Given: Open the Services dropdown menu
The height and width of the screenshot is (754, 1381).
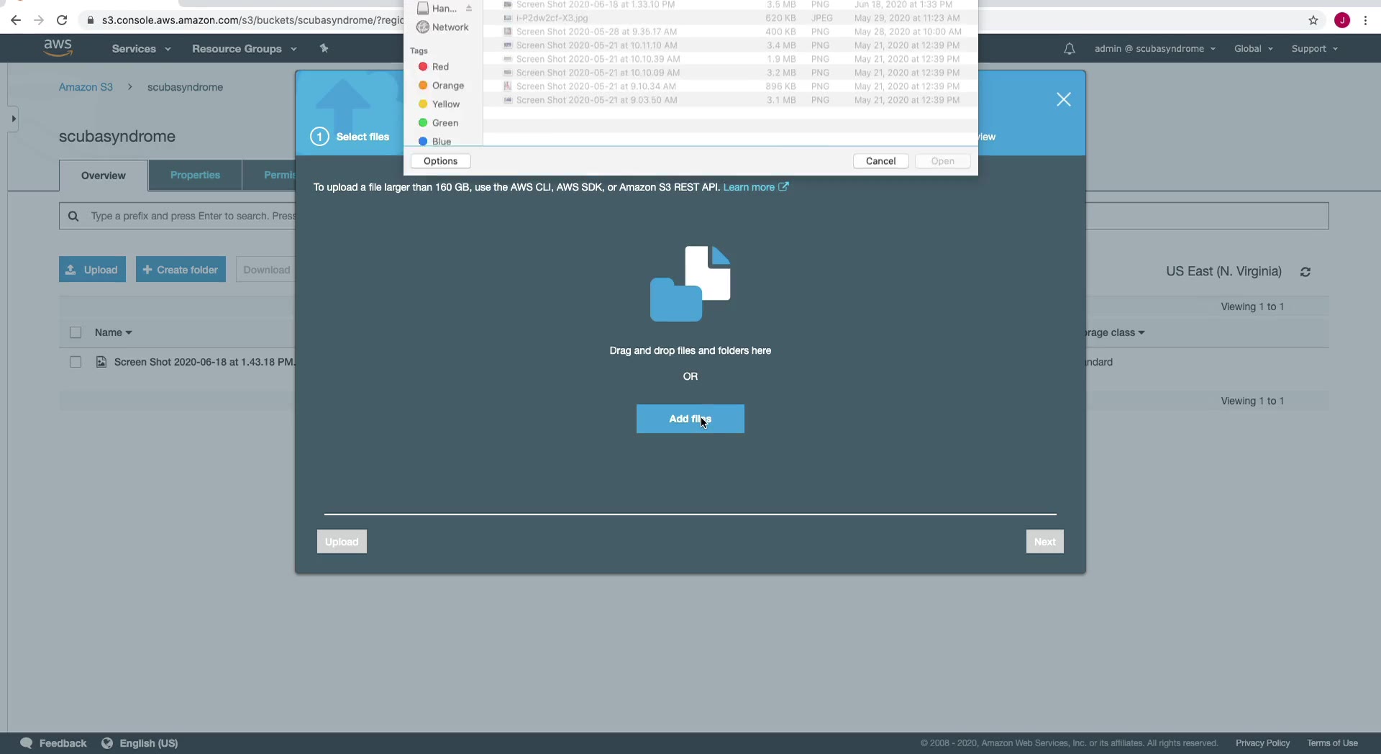Looking at the screenshot, I should [141, 49].
